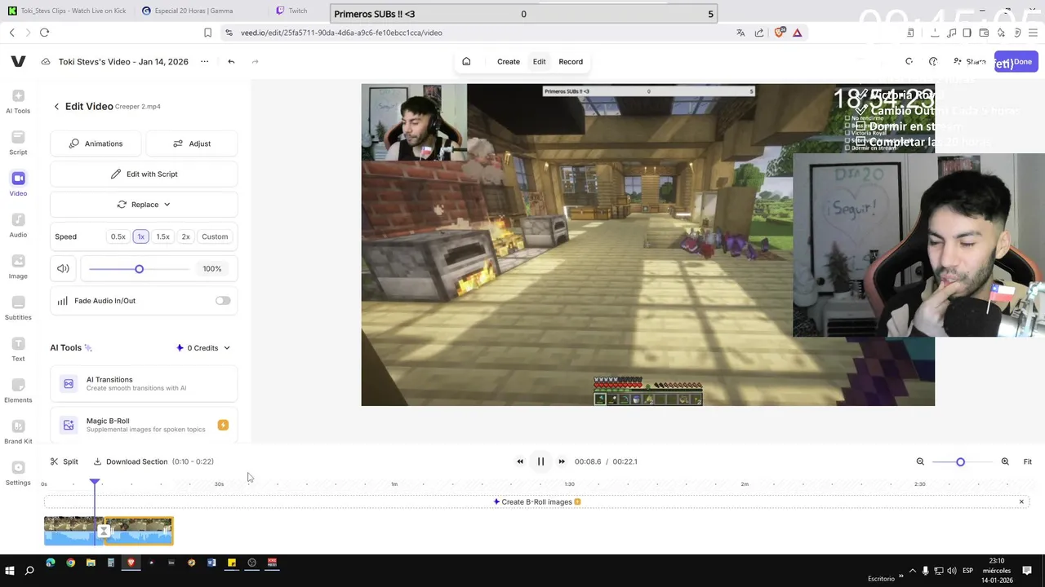The height and width of the screenshot is (587, 1045).
Task: Click Create B-Roll images link
Action: point(536,502)
